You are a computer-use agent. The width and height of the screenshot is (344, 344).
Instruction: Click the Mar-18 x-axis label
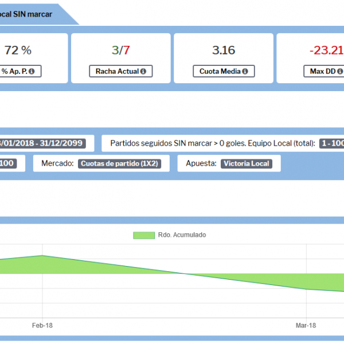pyautogui.click(x=306, y=325)
